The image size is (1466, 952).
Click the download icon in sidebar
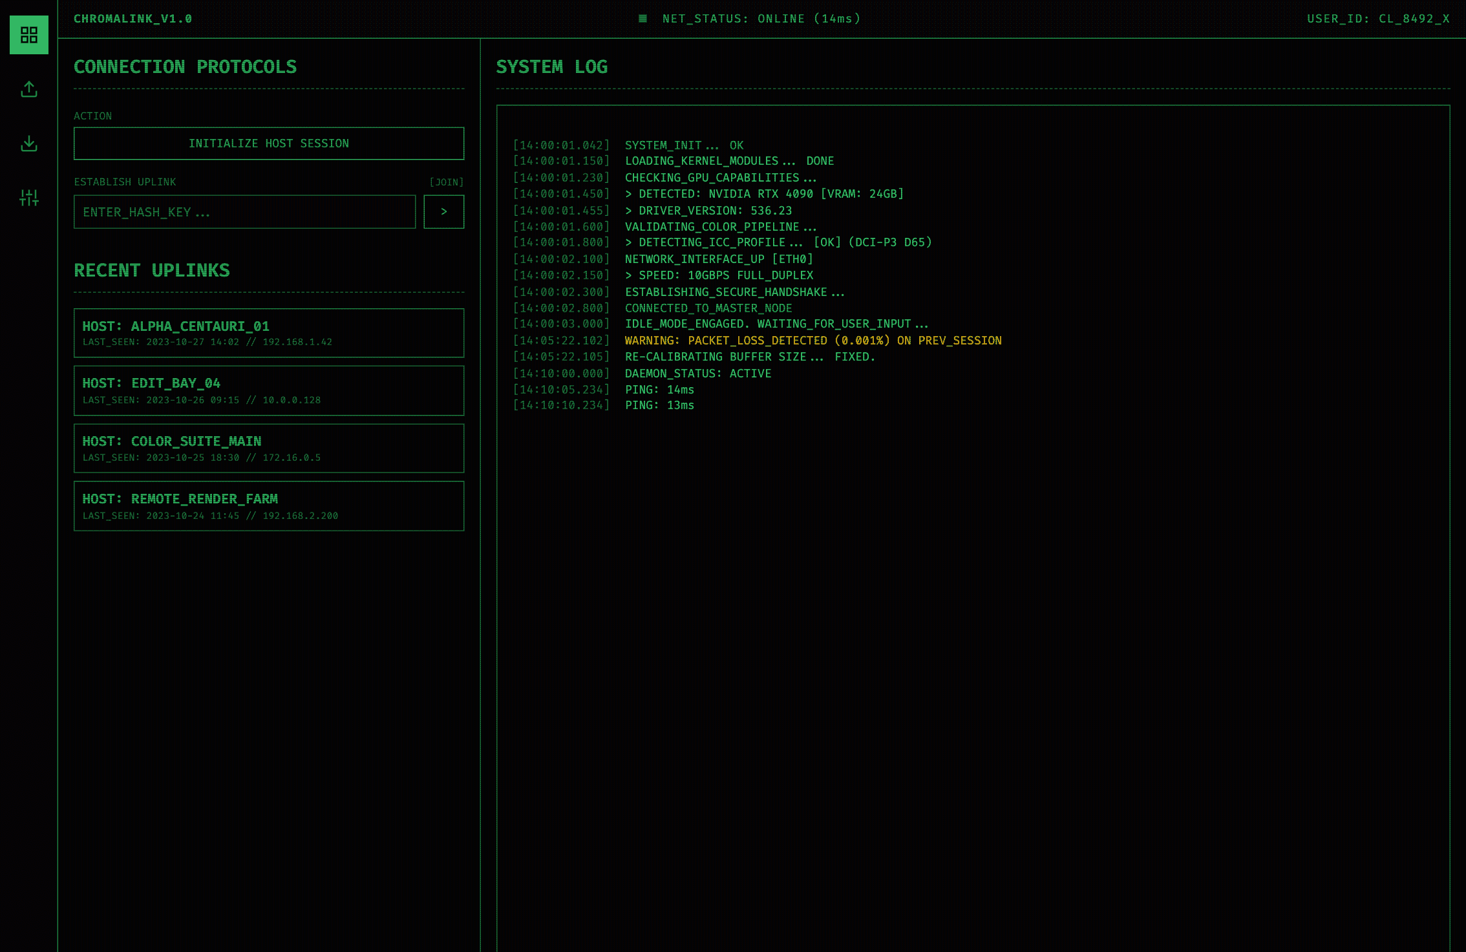[29, 143]
